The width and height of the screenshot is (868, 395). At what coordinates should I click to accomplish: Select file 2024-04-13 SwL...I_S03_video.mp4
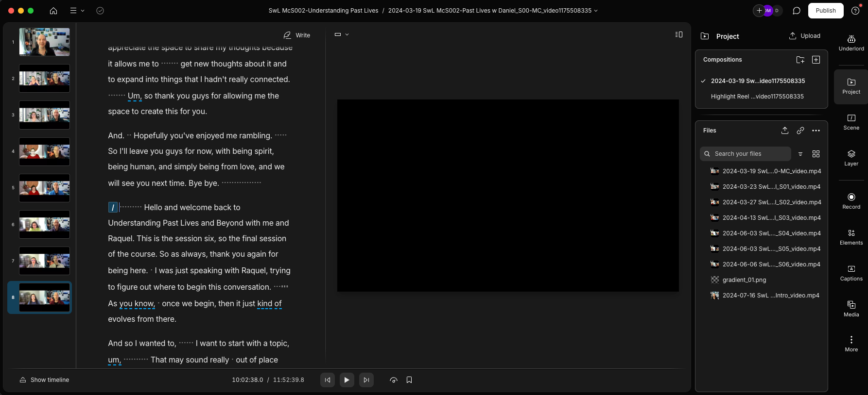coord(765,218)
